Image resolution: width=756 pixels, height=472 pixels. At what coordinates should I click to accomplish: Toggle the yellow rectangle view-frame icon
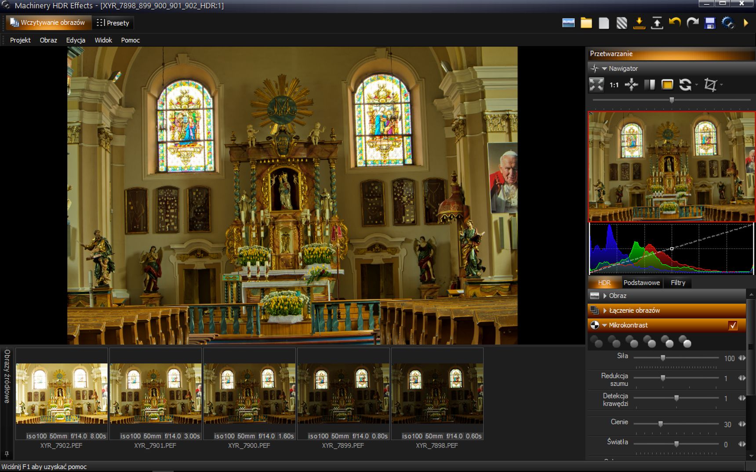click(667, 85)
